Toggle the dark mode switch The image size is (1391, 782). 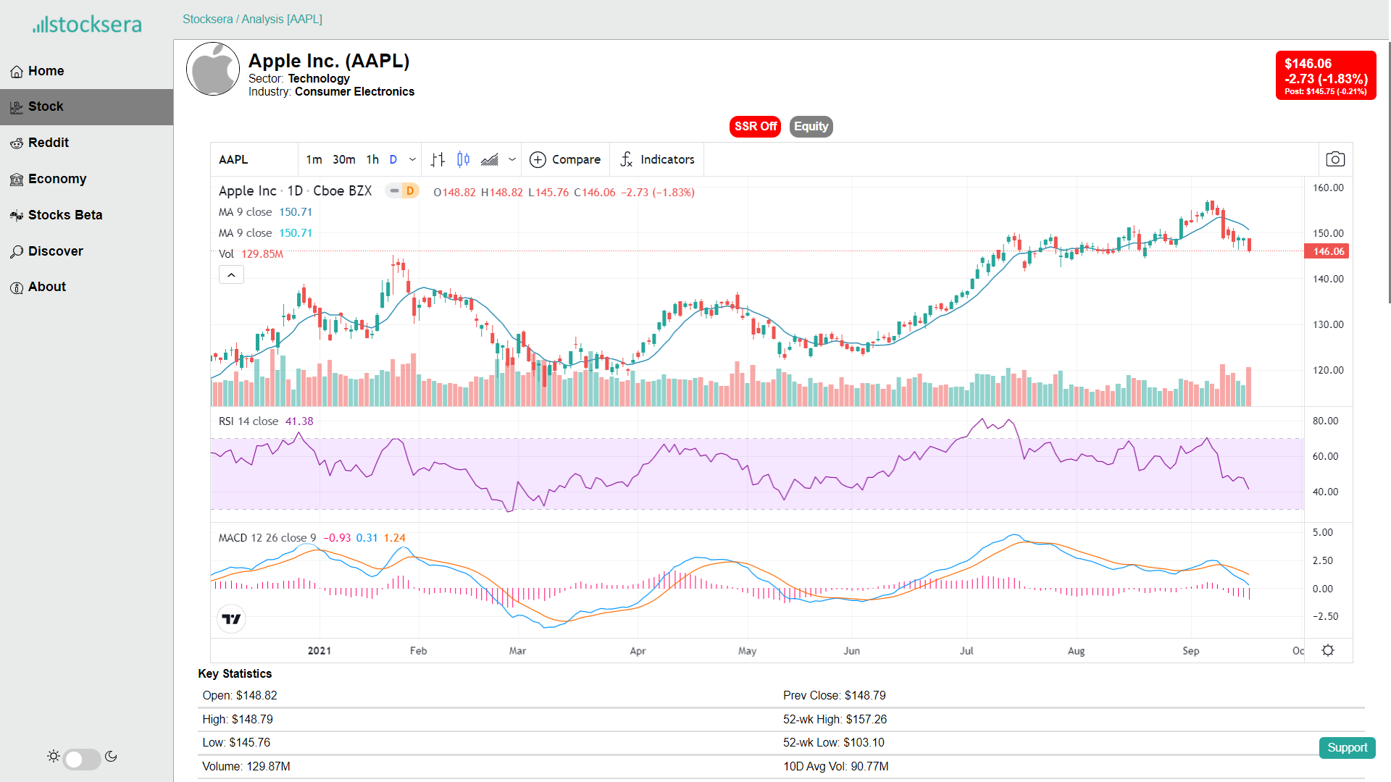[82, 758]
